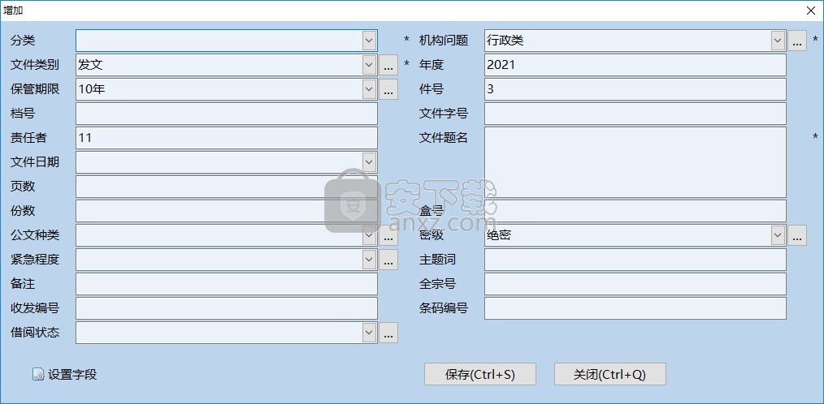This screenshot has width=824, height=404.
Task: Open the 借阅状态 dropdown arrow
Action: (x=369, y=332)
